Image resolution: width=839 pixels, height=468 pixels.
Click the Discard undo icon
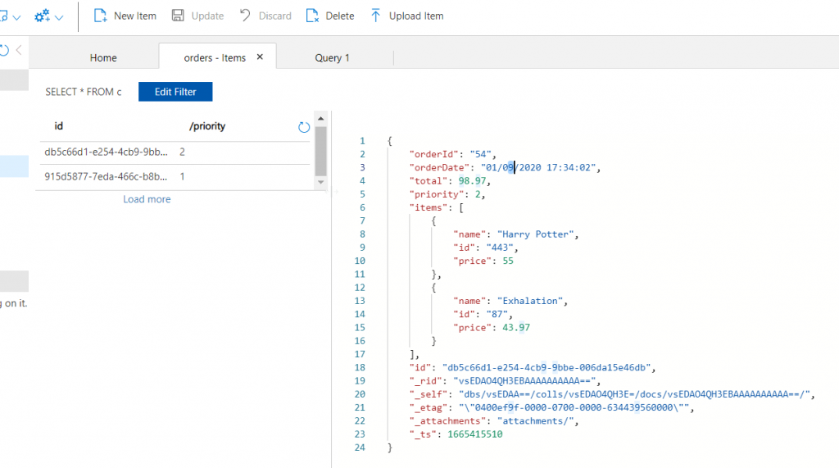[245, 16]
